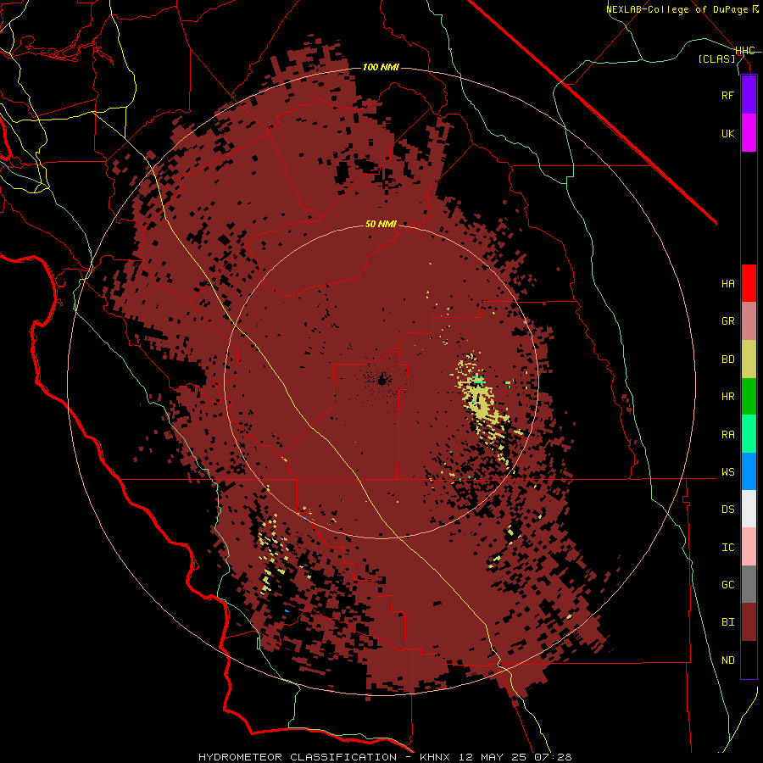Click the GC gray legend swatch
The image size is (763, 763).
[749, 584]
